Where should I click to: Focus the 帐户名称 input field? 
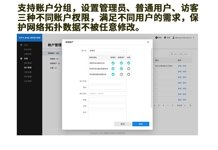107,81
